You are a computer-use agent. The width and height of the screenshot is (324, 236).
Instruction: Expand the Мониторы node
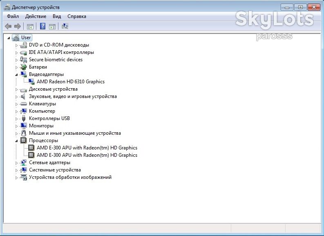(16, 126)
